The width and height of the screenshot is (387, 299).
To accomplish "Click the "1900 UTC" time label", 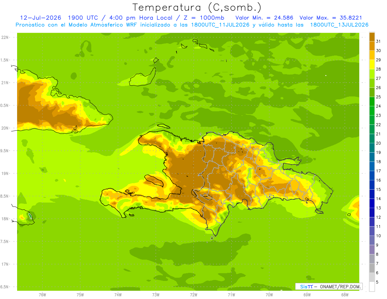I will click(x=84, y=18).
